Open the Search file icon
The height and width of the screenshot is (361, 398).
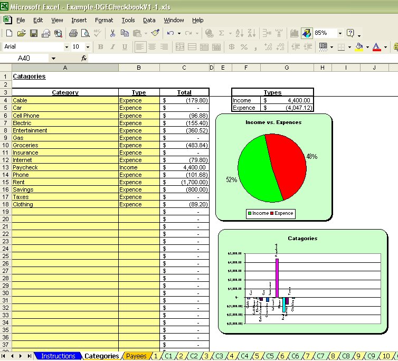coord(58,33)
